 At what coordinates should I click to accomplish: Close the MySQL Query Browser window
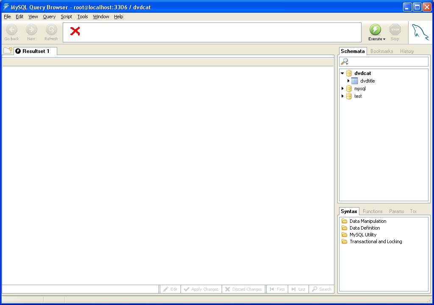click(427, 7)
